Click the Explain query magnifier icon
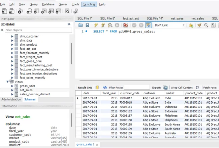219x148 pixels. 110,25
